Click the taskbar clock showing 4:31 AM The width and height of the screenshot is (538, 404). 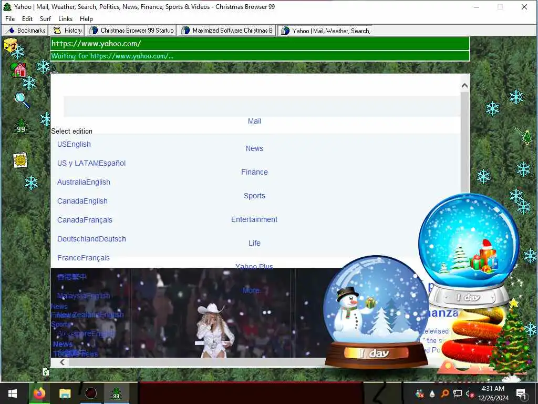coord(493,393)
